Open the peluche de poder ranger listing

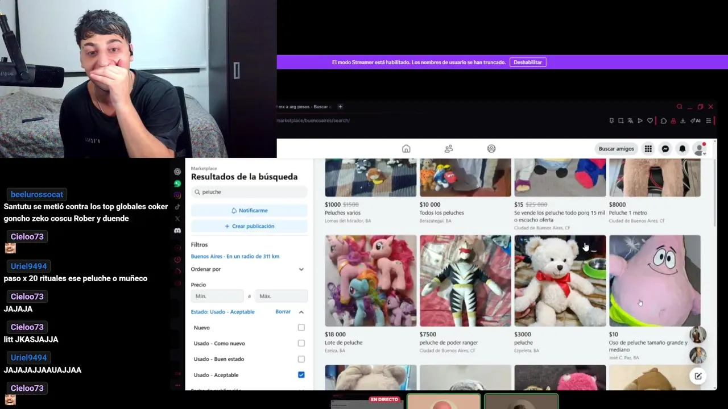465,281
